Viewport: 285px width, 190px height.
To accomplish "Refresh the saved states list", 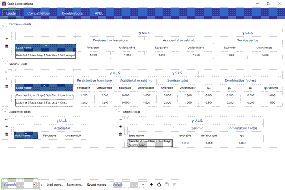I will coord(159,184).
